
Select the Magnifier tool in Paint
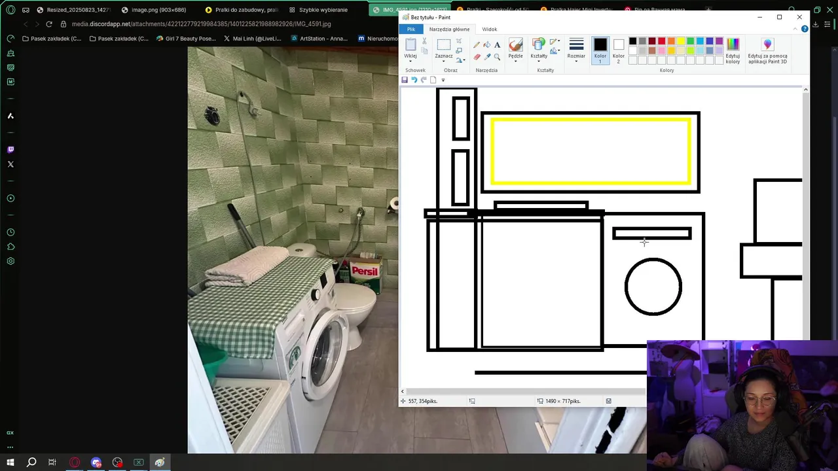(x=497, y=57)
